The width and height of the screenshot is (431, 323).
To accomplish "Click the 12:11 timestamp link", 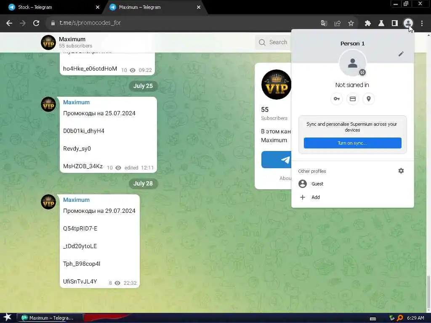I will pyautogui.click(x=147, y=168).
